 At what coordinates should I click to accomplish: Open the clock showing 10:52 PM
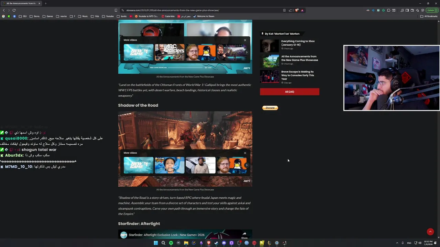[428, 243]
